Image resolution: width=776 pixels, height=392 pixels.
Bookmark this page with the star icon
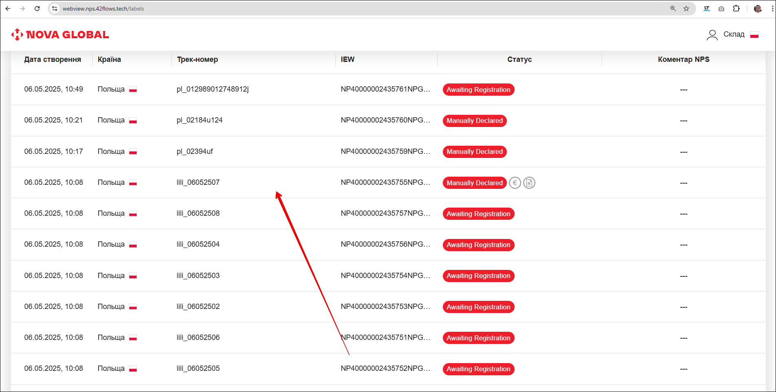(686, 9)
